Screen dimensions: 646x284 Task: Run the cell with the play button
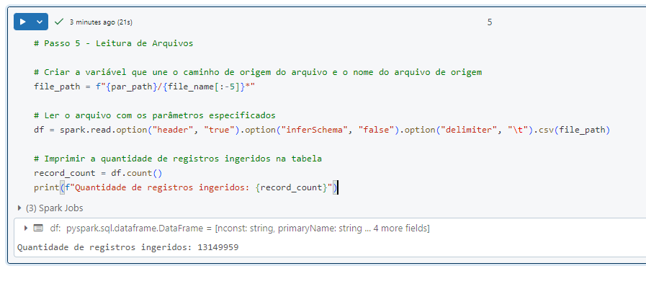pyautogui.click(x=22, y=22)
